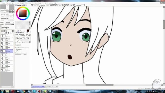This screenshot has height=93, width=165.
Task: Toggle the selection source checkbox
Action: 1,29
